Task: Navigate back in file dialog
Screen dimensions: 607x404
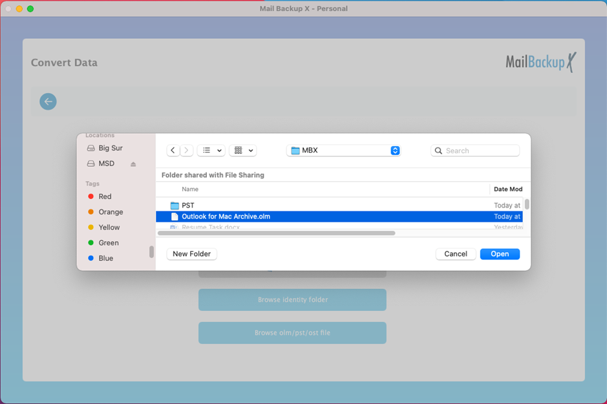Action: [x=173, y=150]
